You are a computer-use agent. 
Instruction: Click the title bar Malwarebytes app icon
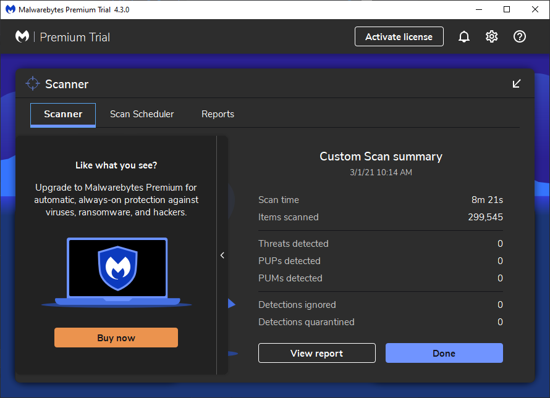pyautogui.click(x=11, y=9)
